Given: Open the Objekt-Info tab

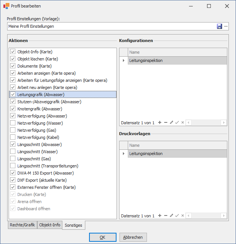Looking at the screenshot, I should tap(50, 225).
